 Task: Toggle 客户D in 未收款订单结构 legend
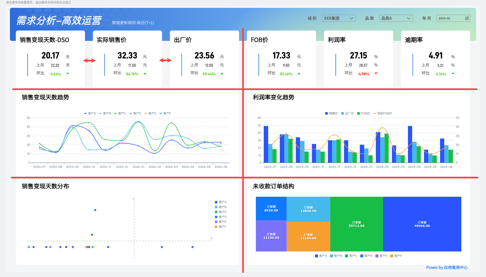pyautogui.click(x=366, y=256)
